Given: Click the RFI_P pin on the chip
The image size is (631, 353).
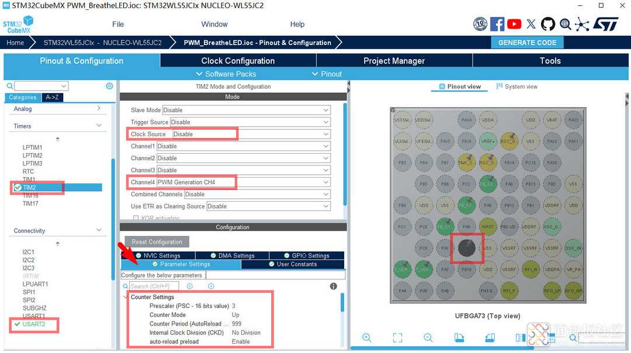Looking at the screenshot, I should pos(509,290).
